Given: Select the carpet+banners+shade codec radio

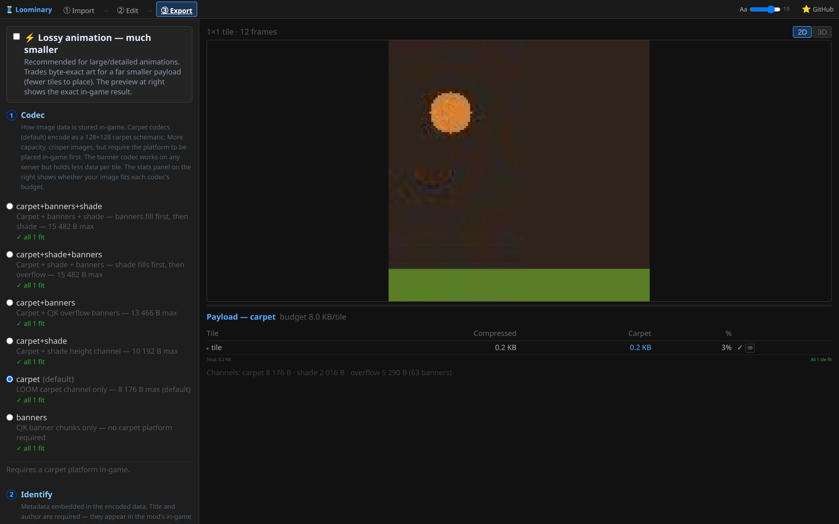Looking at the screenshot, I should pyautogui.click(x=10, y=206).
